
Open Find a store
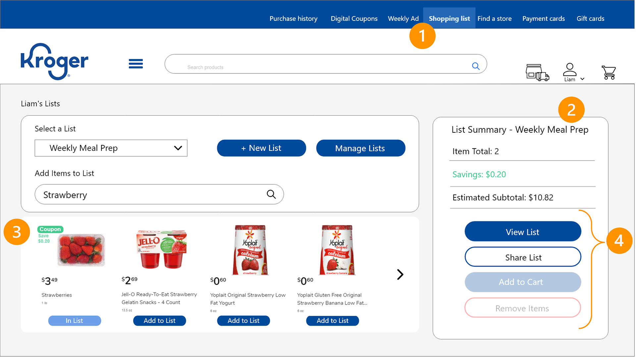click(x=495, y=19)
